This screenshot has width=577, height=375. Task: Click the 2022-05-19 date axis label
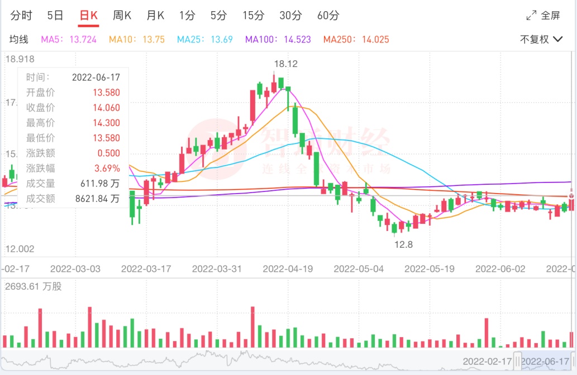coord(430,269)
